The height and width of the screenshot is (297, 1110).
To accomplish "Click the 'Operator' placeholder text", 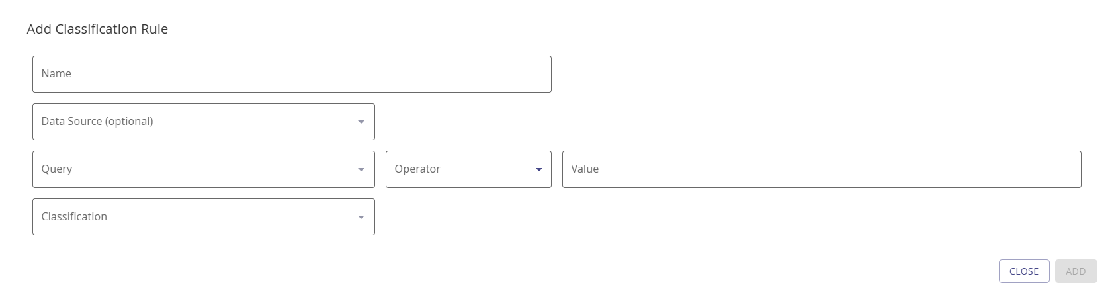I will 417,169.
